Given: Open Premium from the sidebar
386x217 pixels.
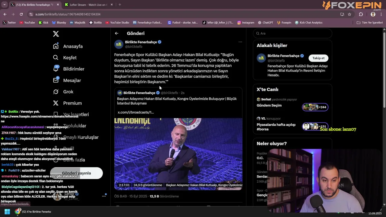Looking at the screenshot, I should pyautogui.click(x=67, y=103).
